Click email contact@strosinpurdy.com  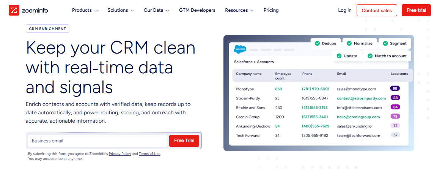click(x=362, y=98)
